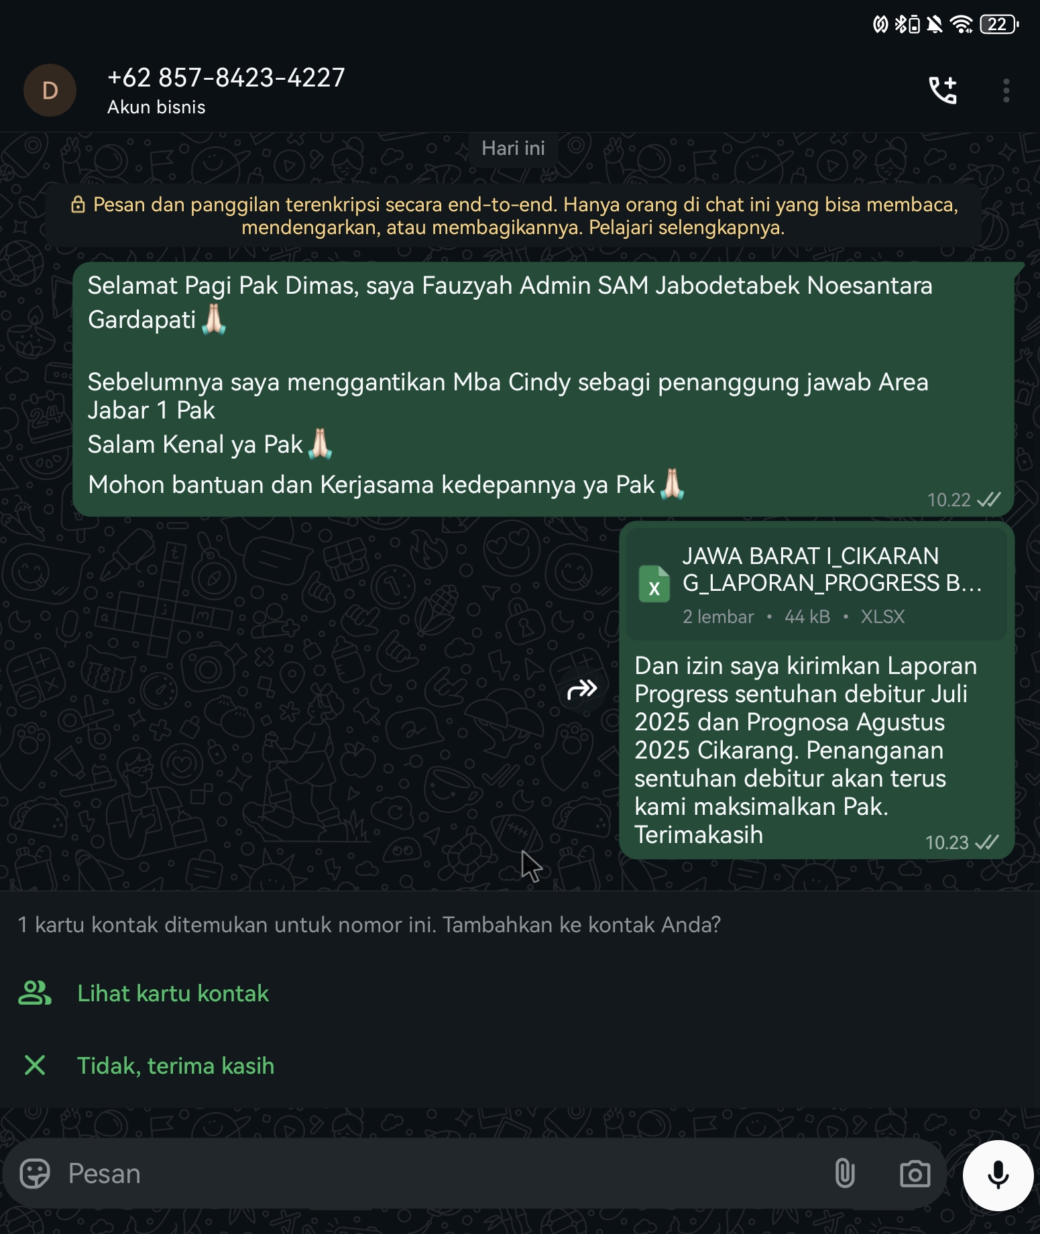
Task: Open the camera from message bar
Action: [915, 1174]
